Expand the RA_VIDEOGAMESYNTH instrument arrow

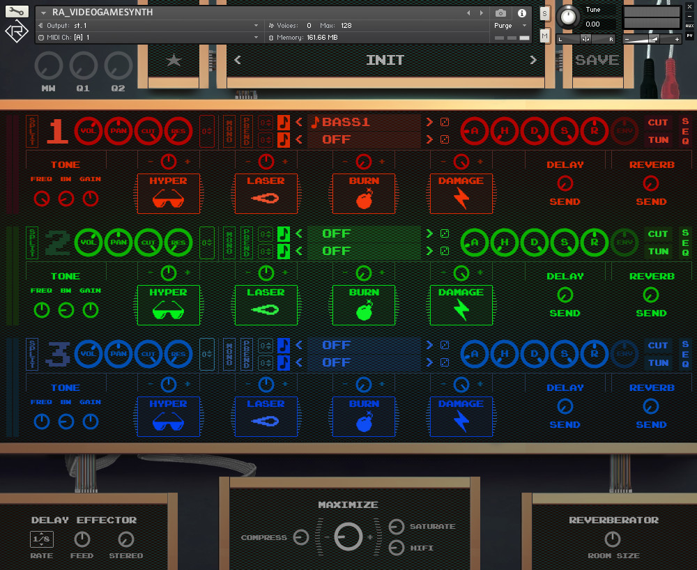(43, 13)
